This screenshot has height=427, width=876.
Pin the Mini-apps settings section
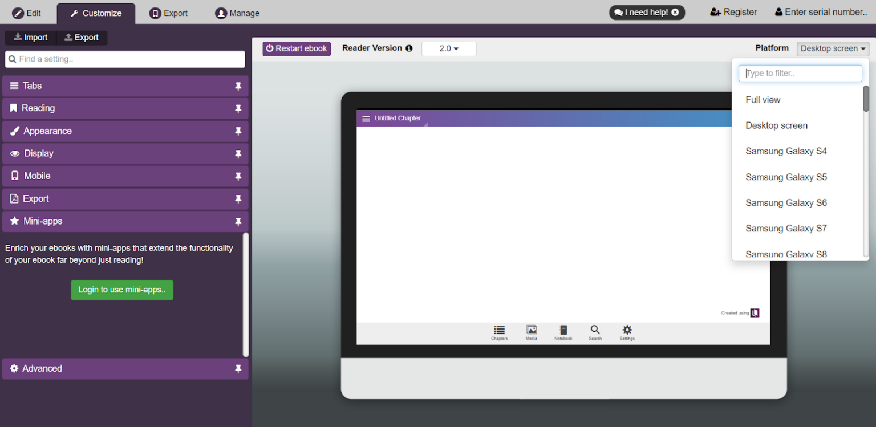238,222
